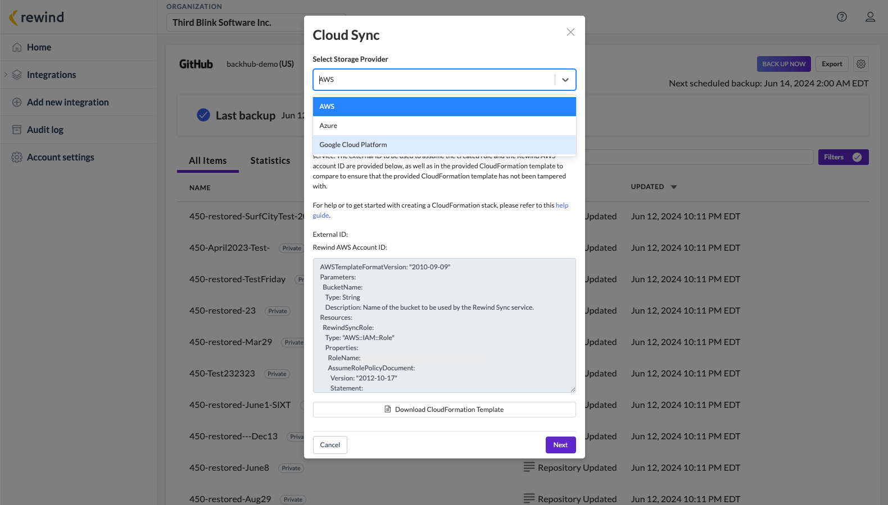
Task: Click the rewind logo
Action: 37,17
